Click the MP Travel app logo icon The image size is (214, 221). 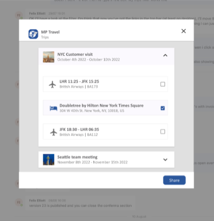[x=33, y=34]
